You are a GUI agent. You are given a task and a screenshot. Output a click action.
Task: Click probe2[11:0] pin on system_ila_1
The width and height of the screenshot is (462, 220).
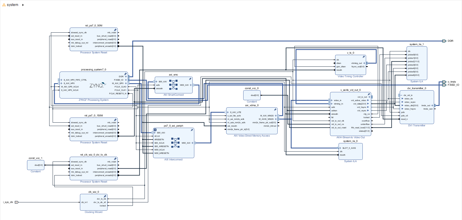tap(413, 61)
